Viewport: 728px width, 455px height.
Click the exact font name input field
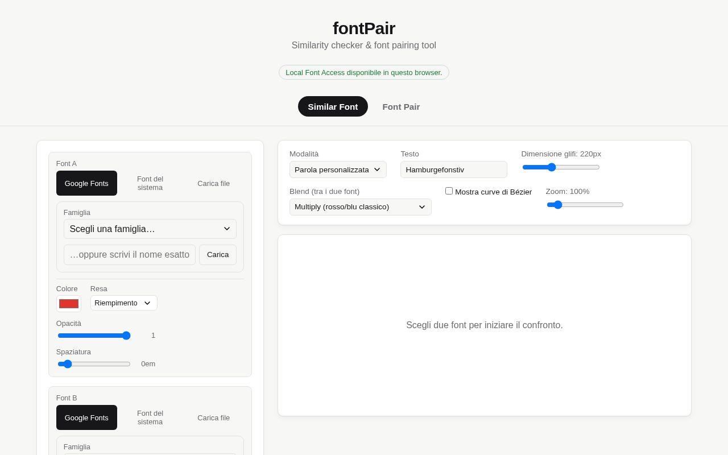[x=130, y=255]
